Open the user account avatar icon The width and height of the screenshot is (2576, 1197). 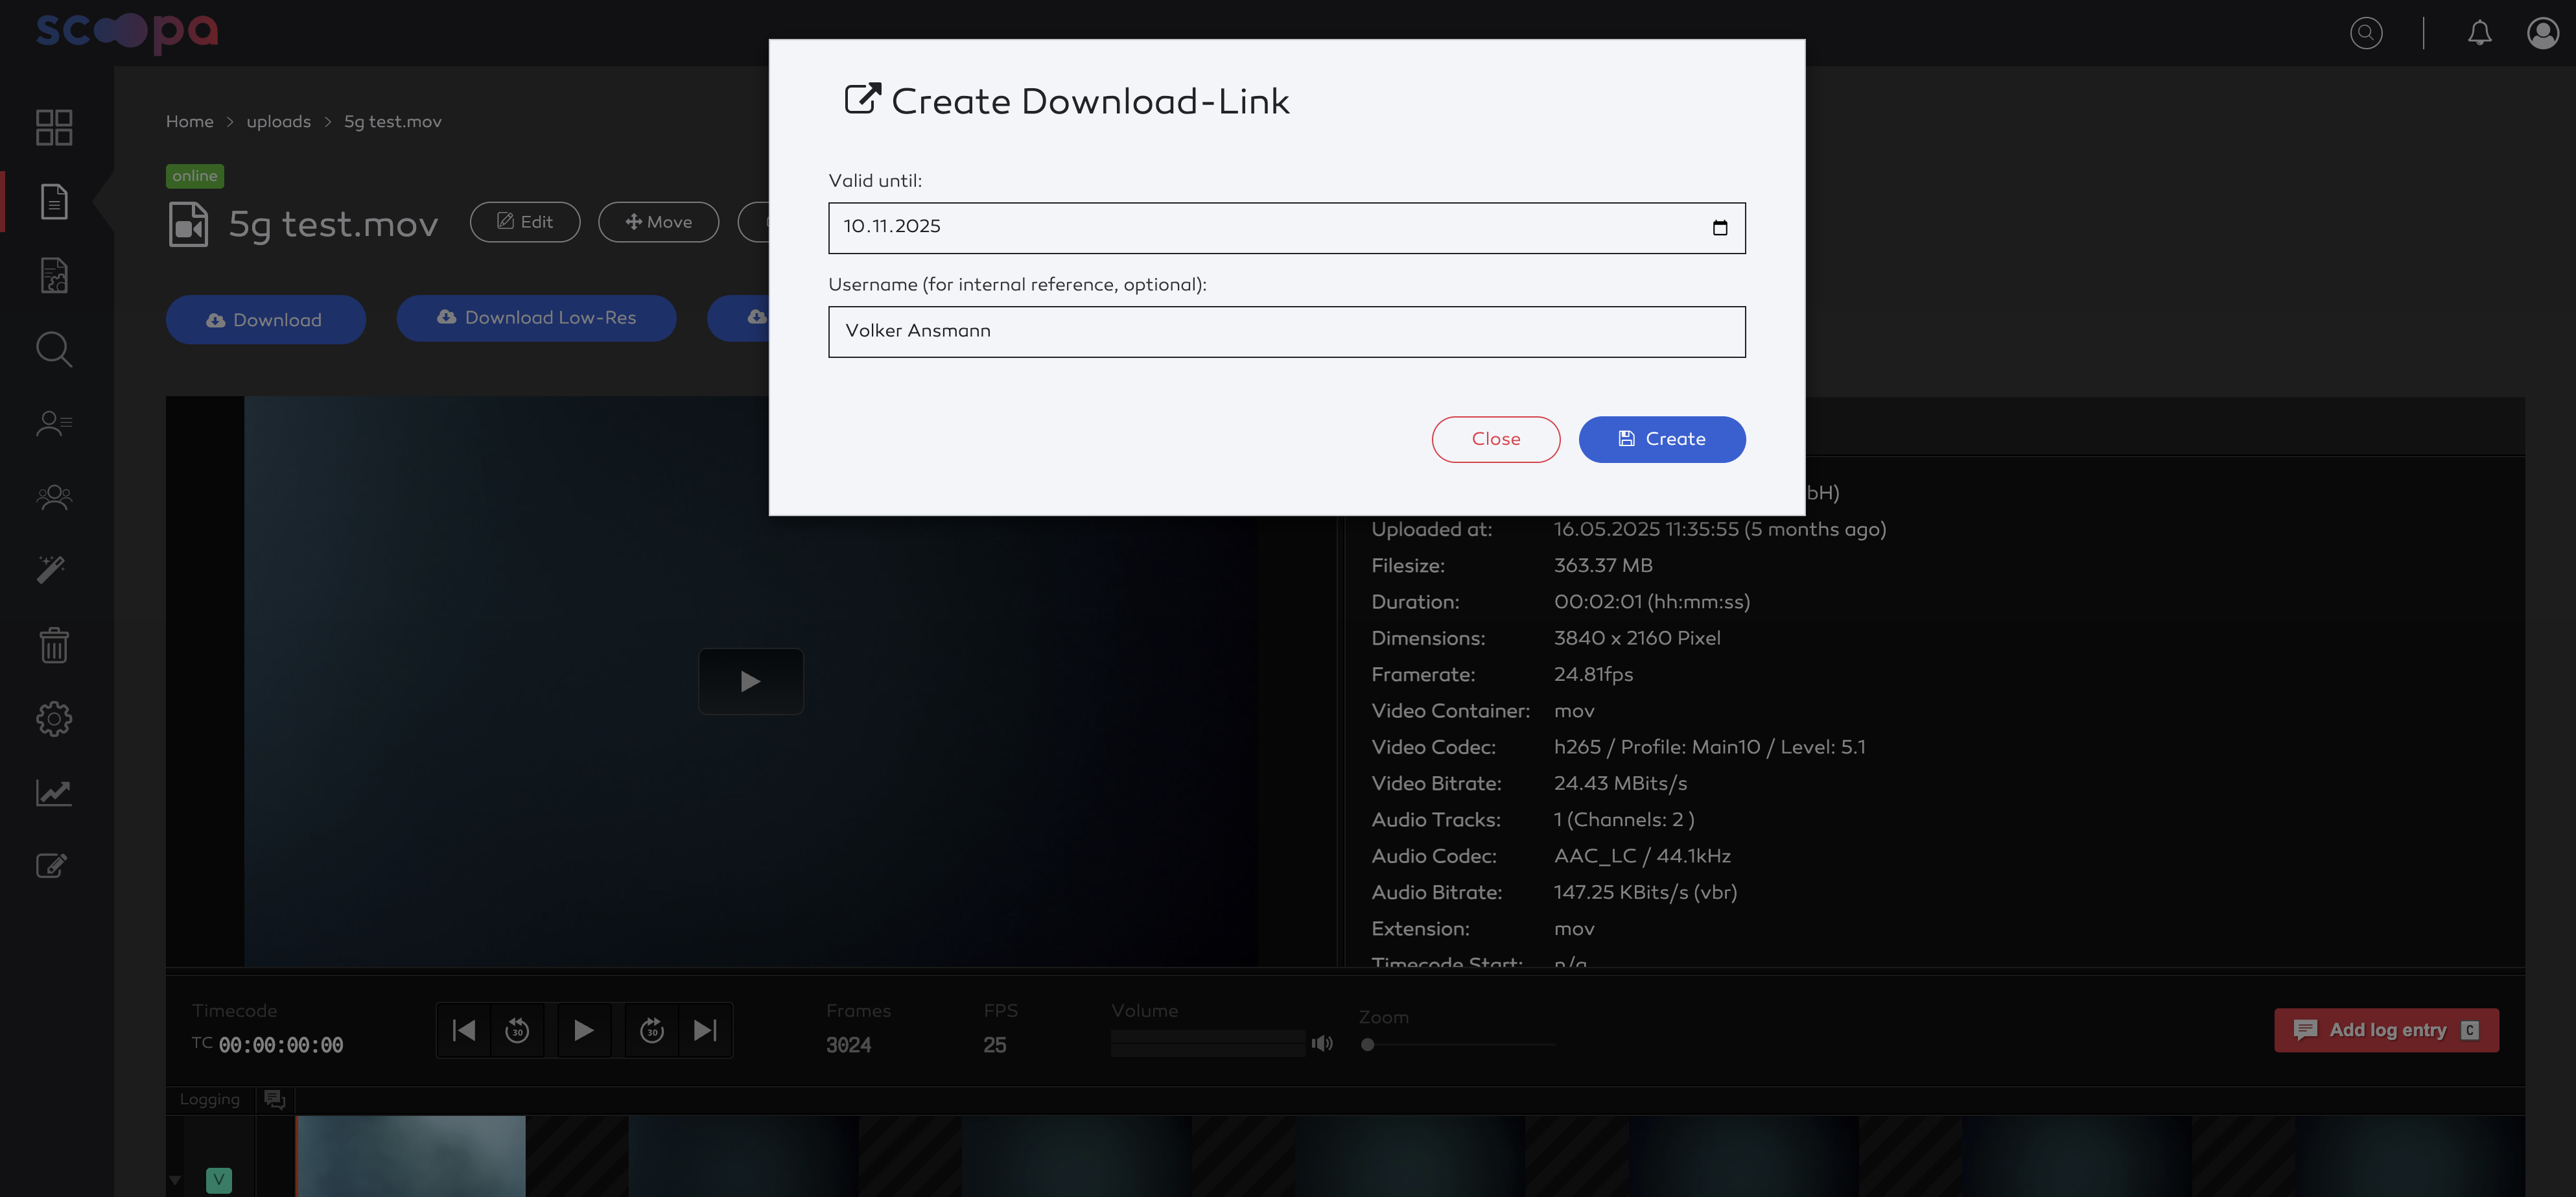pyautogui.click(x=2543, y=33)
